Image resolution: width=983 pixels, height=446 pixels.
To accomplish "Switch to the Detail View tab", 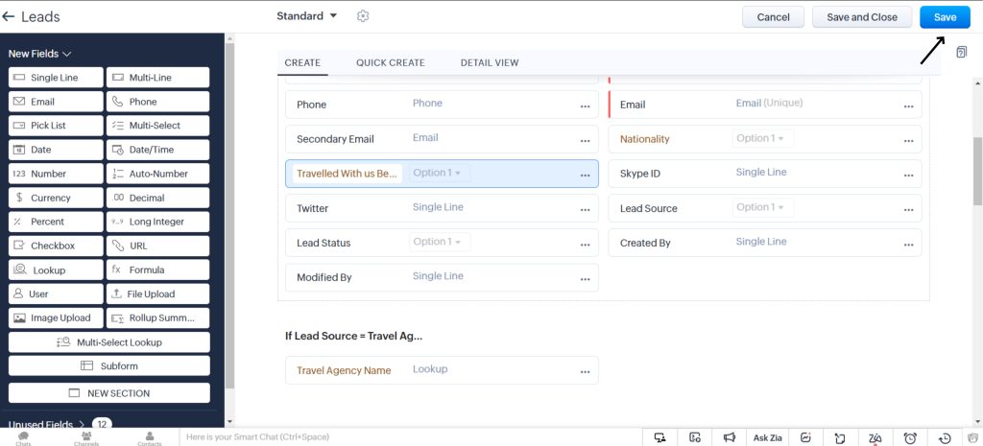I will 489,62.
